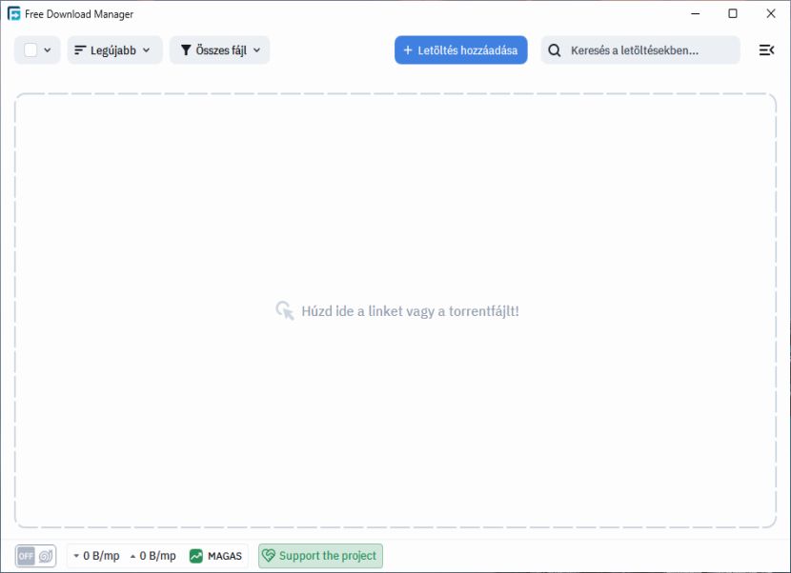Screen dimensions: 791x573
Task: Open the Összes fájl filter dropdown
Action: pyautogui.click(x=219, y=49)
